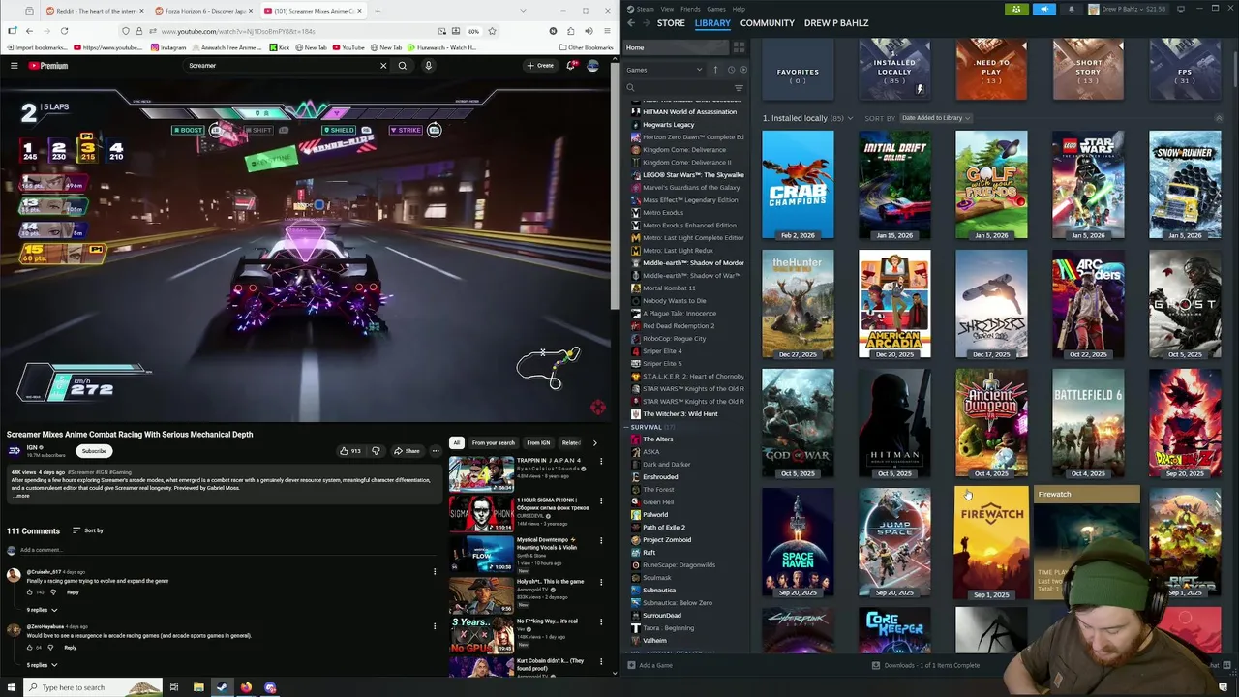The height and width of the screenshot is (697, 1239).
Task: Subscribe to the IGN channel
Action: (x=94, y=451)
